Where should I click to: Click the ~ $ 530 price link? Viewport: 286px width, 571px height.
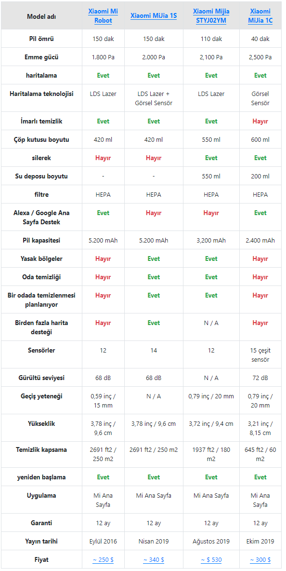coord(211,560)
